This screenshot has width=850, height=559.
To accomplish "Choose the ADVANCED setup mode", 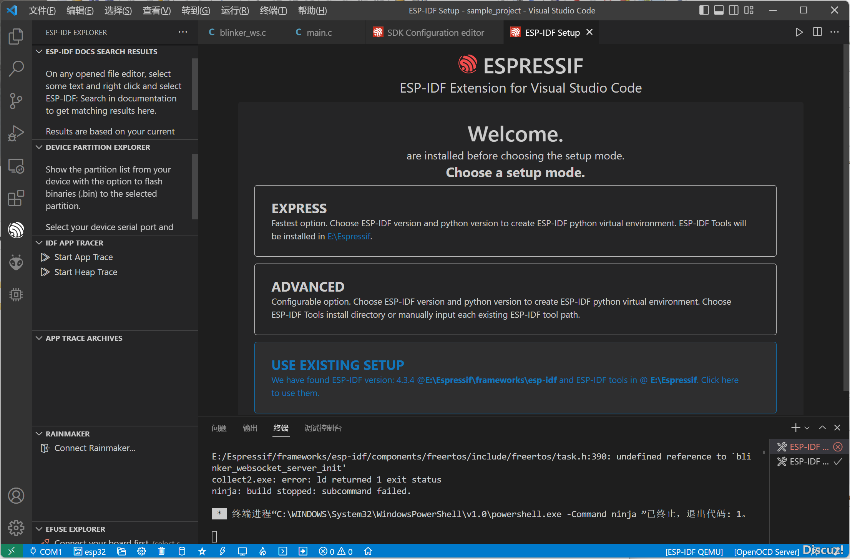I will click(x=515, y=299).
